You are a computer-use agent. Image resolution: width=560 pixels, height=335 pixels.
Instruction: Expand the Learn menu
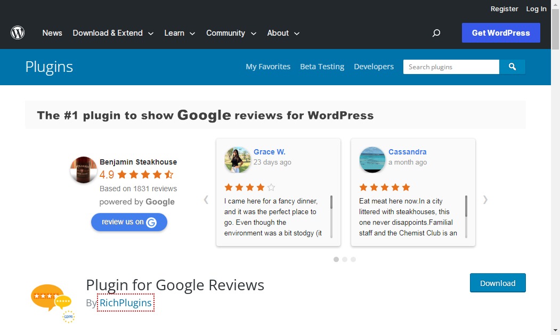pos(180,33)
